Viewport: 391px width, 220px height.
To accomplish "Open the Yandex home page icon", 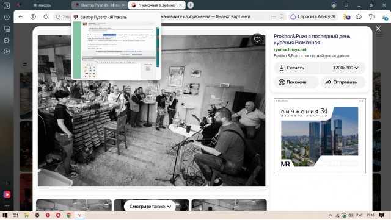I will 33,16.
